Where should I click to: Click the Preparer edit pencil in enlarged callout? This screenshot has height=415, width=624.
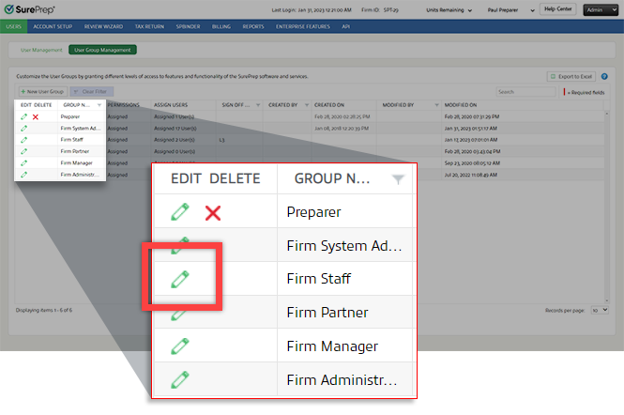[x=180, y=212]
